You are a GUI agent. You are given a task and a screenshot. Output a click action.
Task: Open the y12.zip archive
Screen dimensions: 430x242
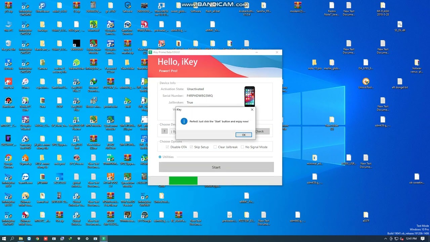pos(8,7)
